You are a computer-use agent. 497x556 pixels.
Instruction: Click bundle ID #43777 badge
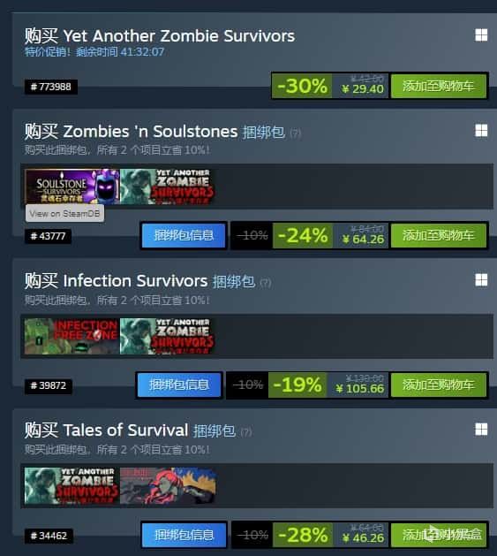coord(48,236)
